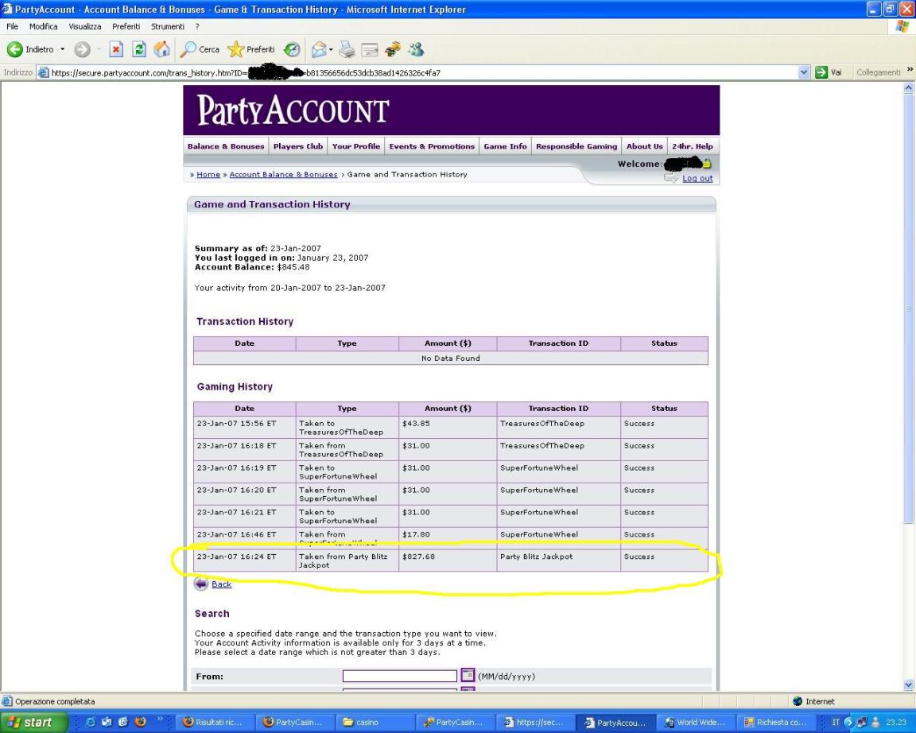The height and width of the screenshot is (733, 916).
Task: Open the Events & Promotions tab
Action: 432,146
